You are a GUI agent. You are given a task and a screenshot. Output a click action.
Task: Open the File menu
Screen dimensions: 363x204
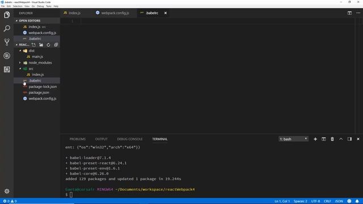[x=3, y=6]
